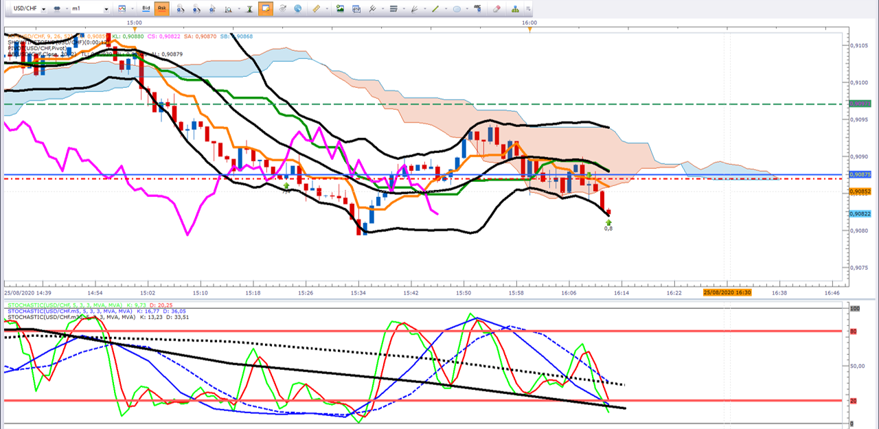Viewport: 879px width, 429px height.
Task: Click the PIVOT(USD/CHF,Pivot) indicator label
Action: click(37, 48)
